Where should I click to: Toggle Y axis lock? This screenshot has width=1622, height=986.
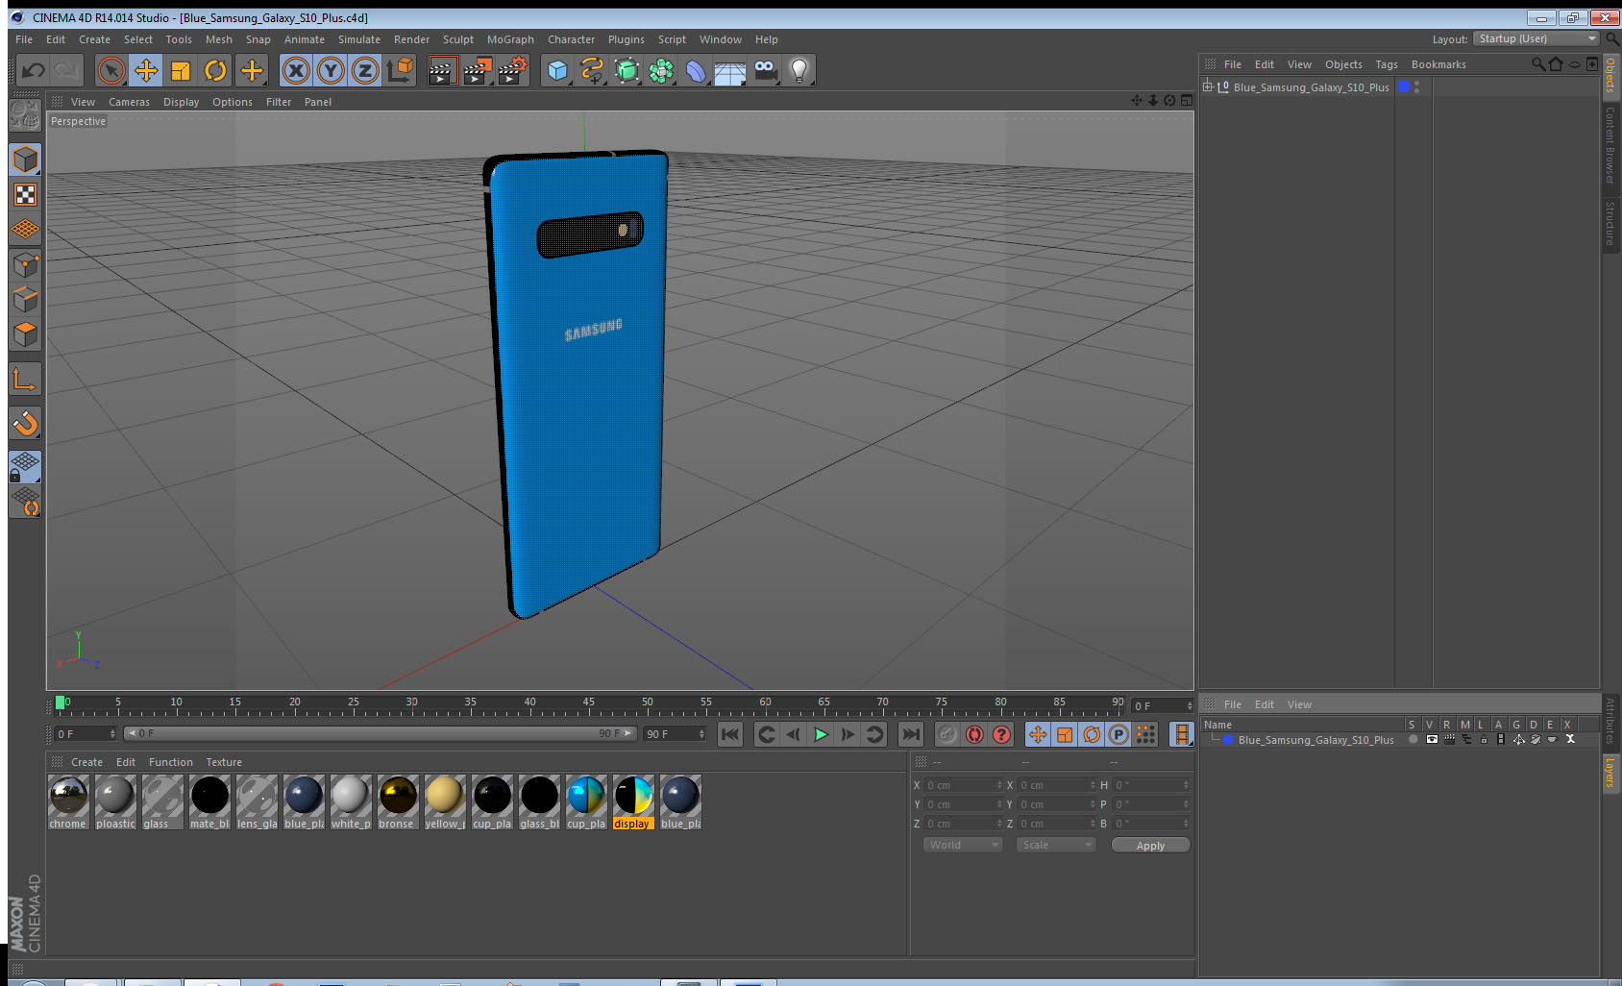tap(331, 70)
